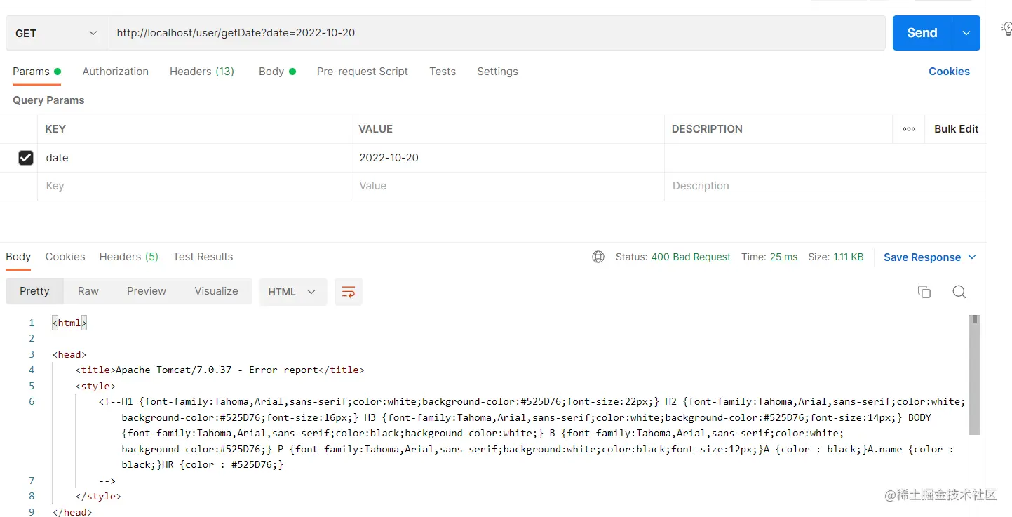Click the KEY column header
1012x517 pixels.
click(55, 129)
